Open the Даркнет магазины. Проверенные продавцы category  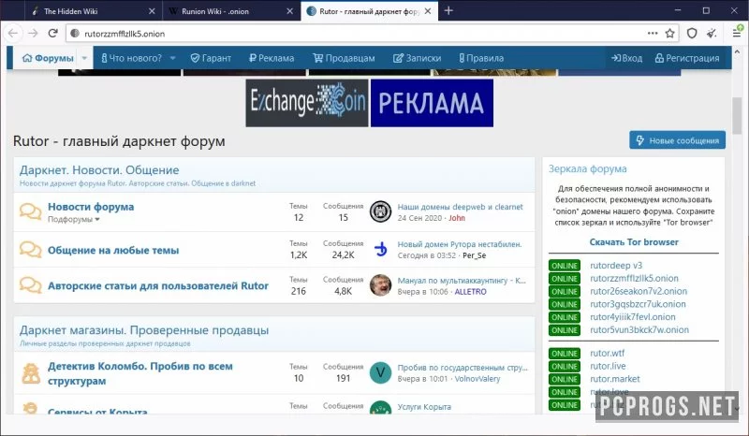click(x=144, y=330)
